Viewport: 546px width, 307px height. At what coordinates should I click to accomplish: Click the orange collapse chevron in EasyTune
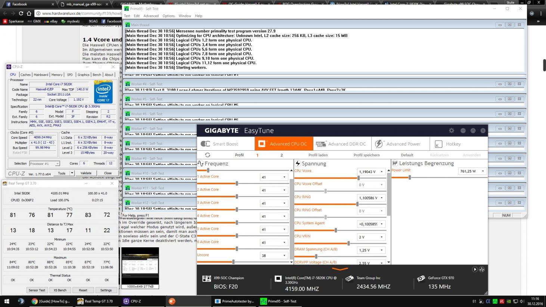340,269
